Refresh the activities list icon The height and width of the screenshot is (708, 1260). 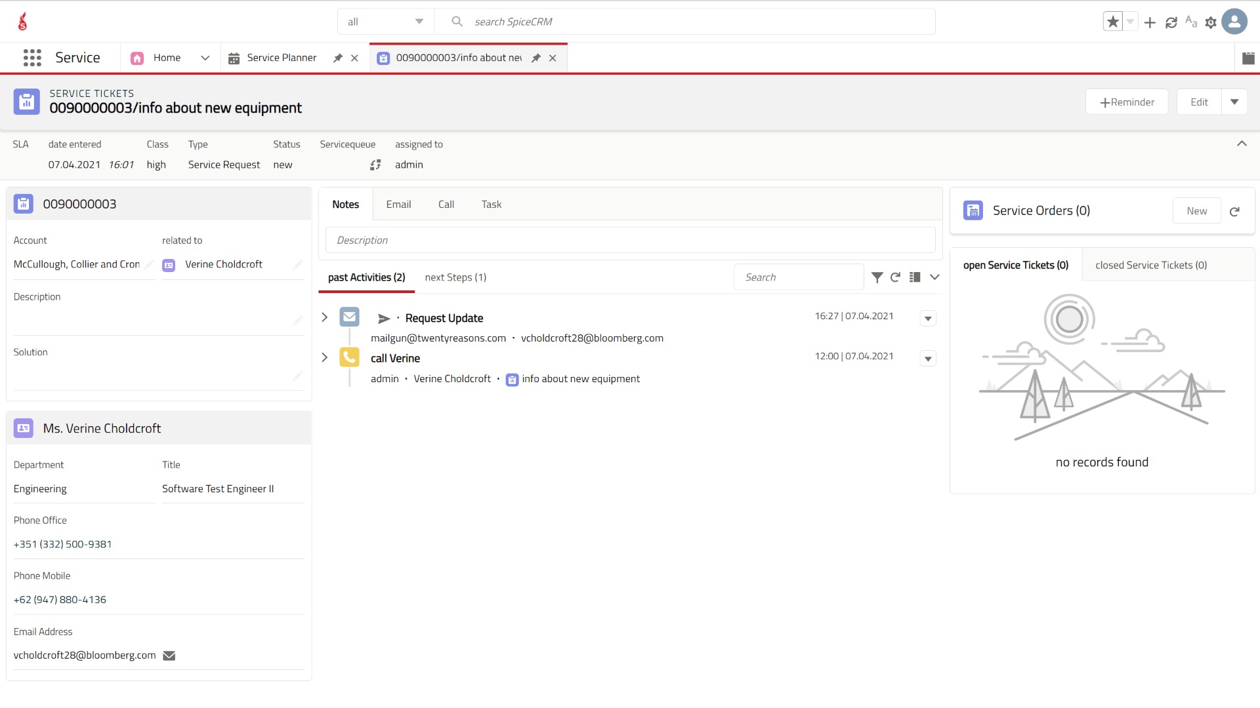click(x=895, y=277)
